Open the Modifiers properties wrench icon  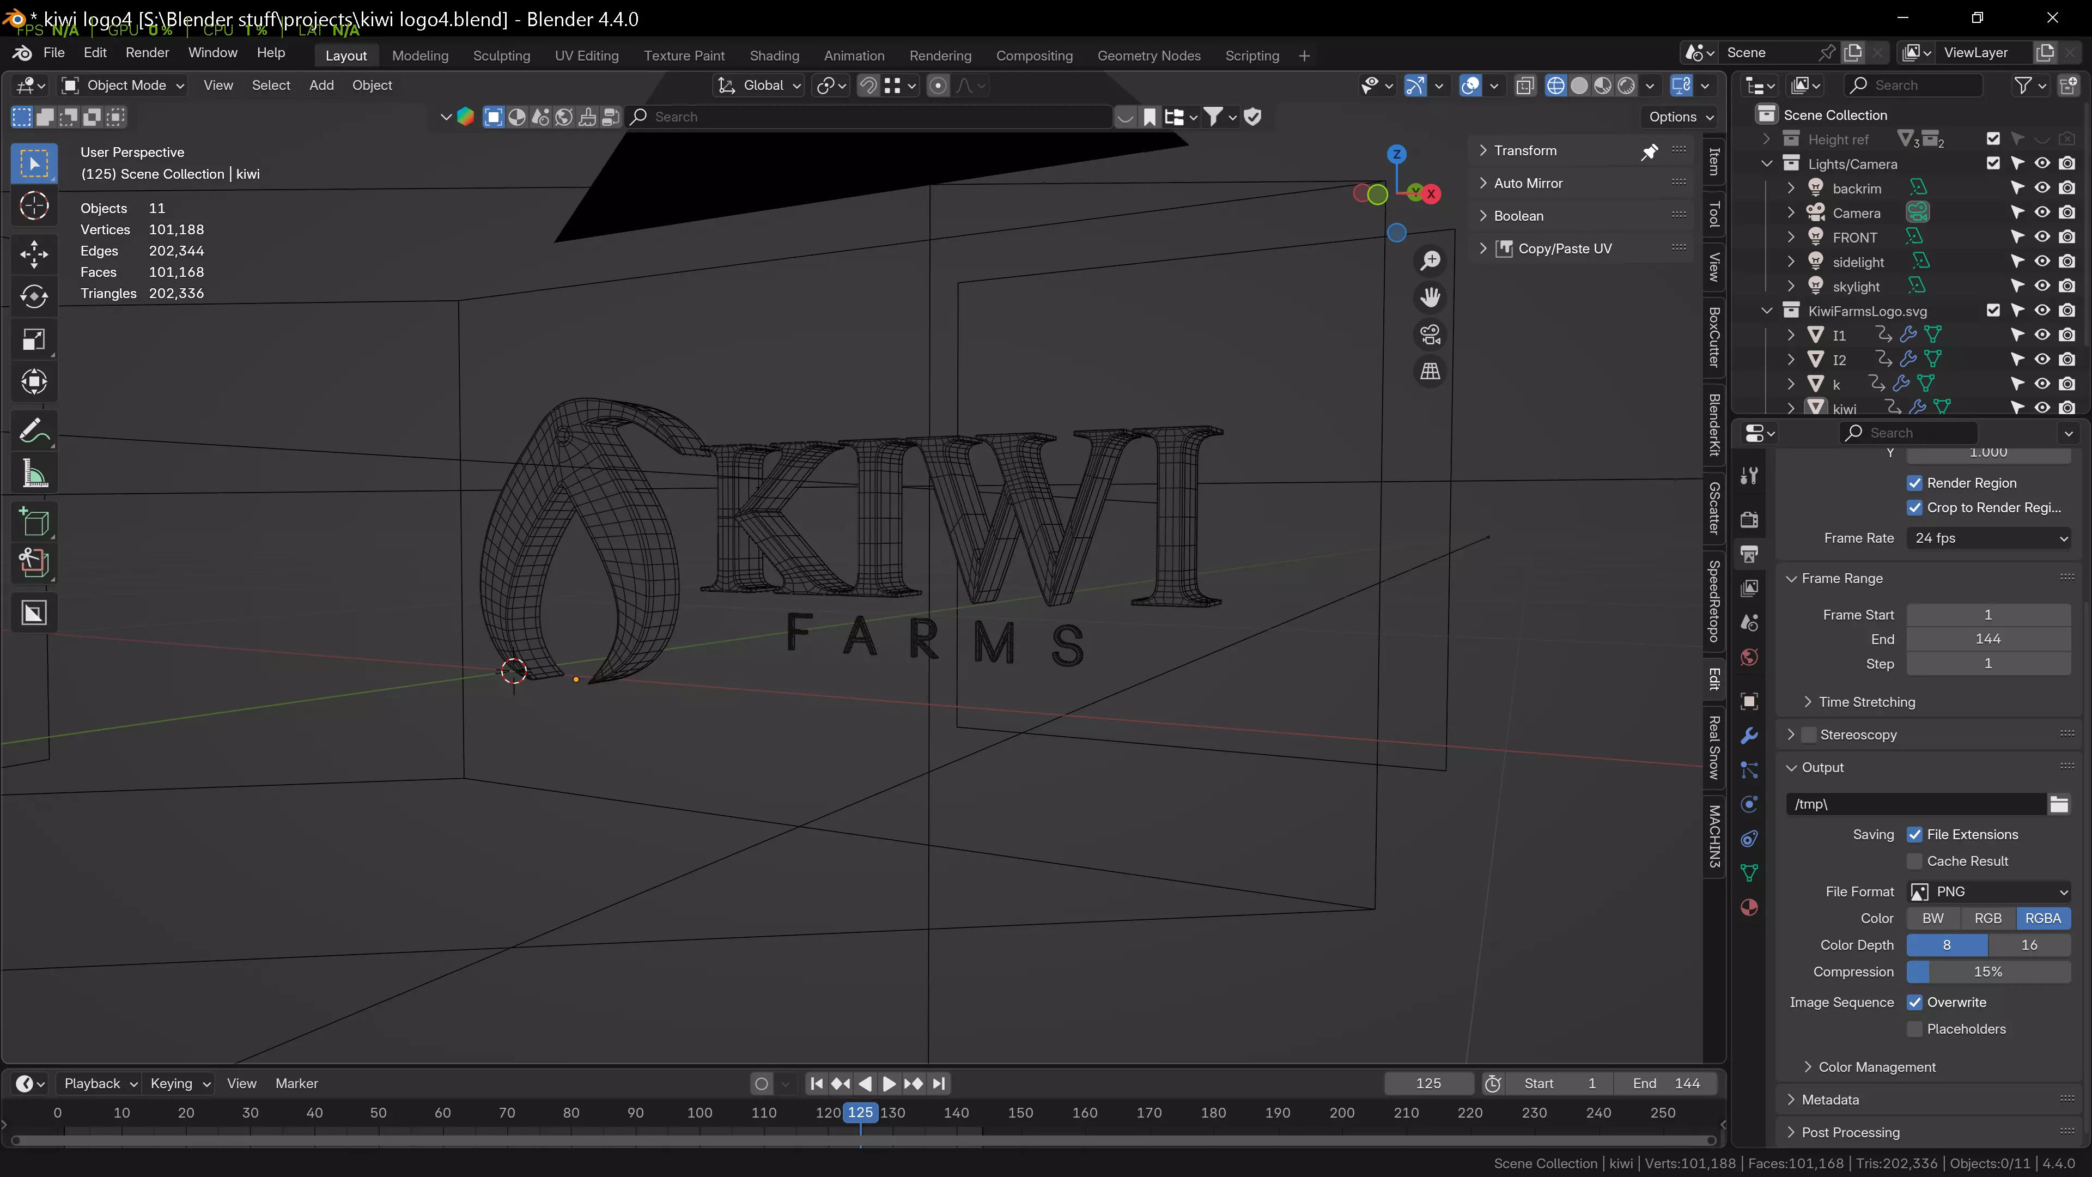coord(1749,736)
